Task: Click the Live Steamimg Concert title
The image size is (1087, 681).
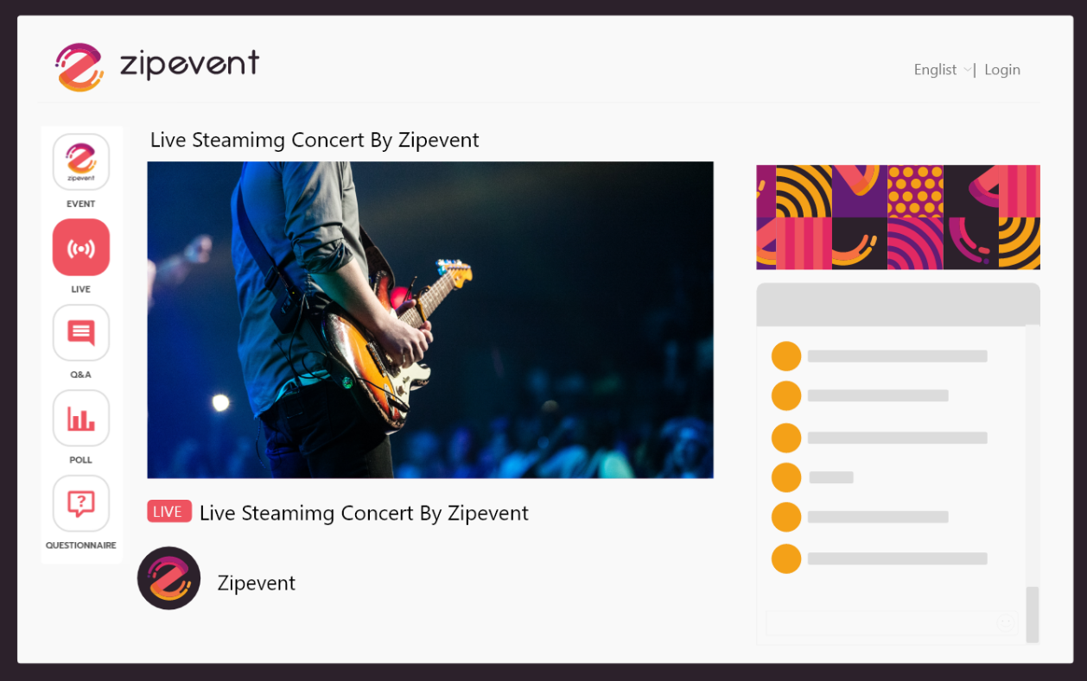Action: [x=315, y=140]
